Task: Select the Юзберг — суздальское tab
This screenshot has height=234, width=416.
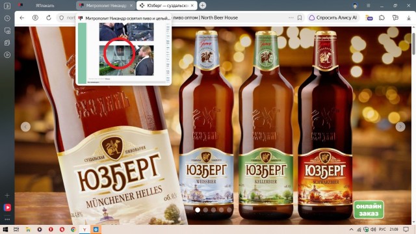Action: [x=166, y=5]
